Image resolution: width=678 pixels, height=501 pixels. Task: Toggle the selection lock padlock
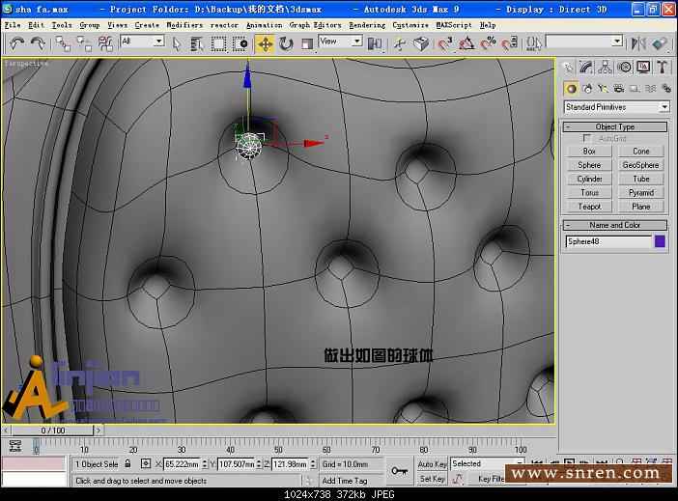tap(127, 464)
